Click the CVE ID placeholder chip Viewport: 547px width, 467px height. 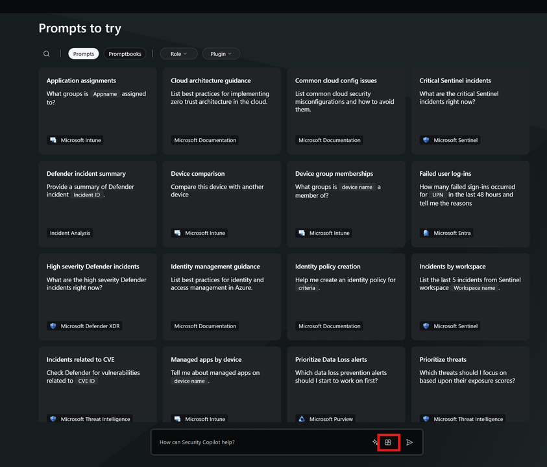(x=86, y=381)
